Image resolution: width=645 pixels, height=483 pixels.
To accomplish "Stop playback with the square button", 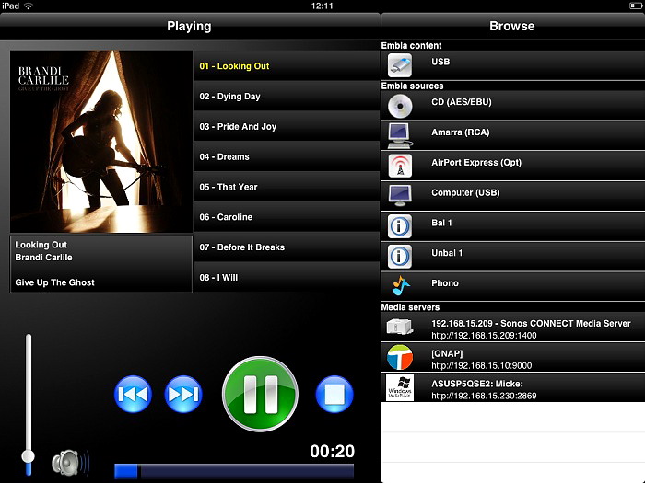I will click(x=334, y=394).
